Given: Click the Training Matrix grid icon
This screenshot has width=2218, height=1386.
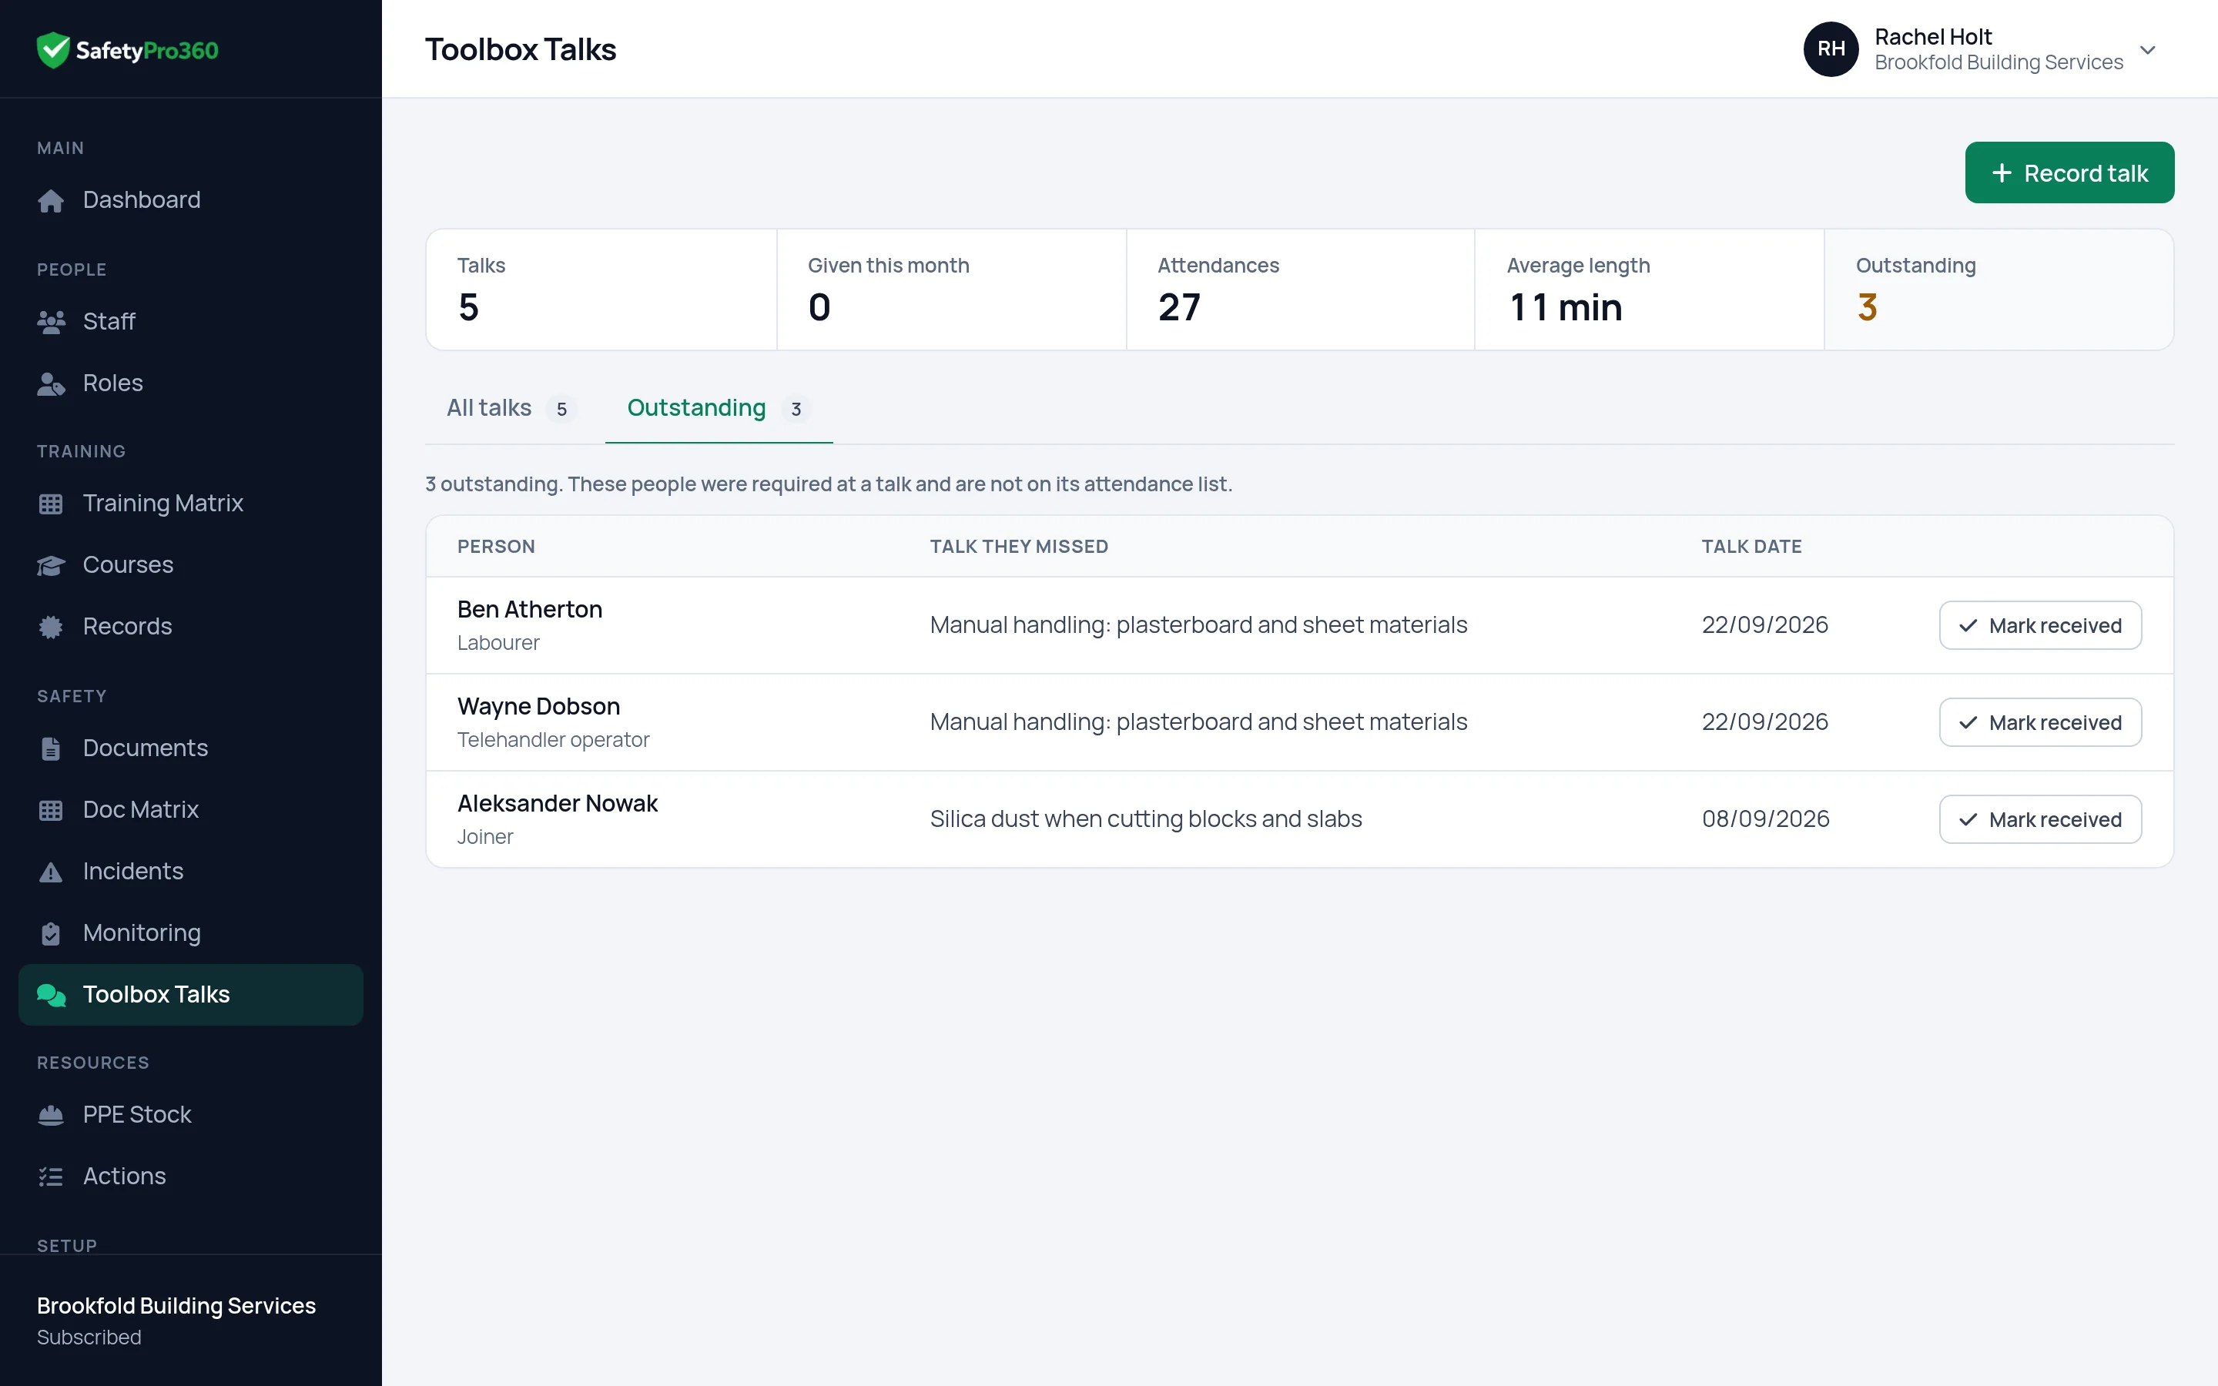Looking at the screenshot, I should (52, 504).
